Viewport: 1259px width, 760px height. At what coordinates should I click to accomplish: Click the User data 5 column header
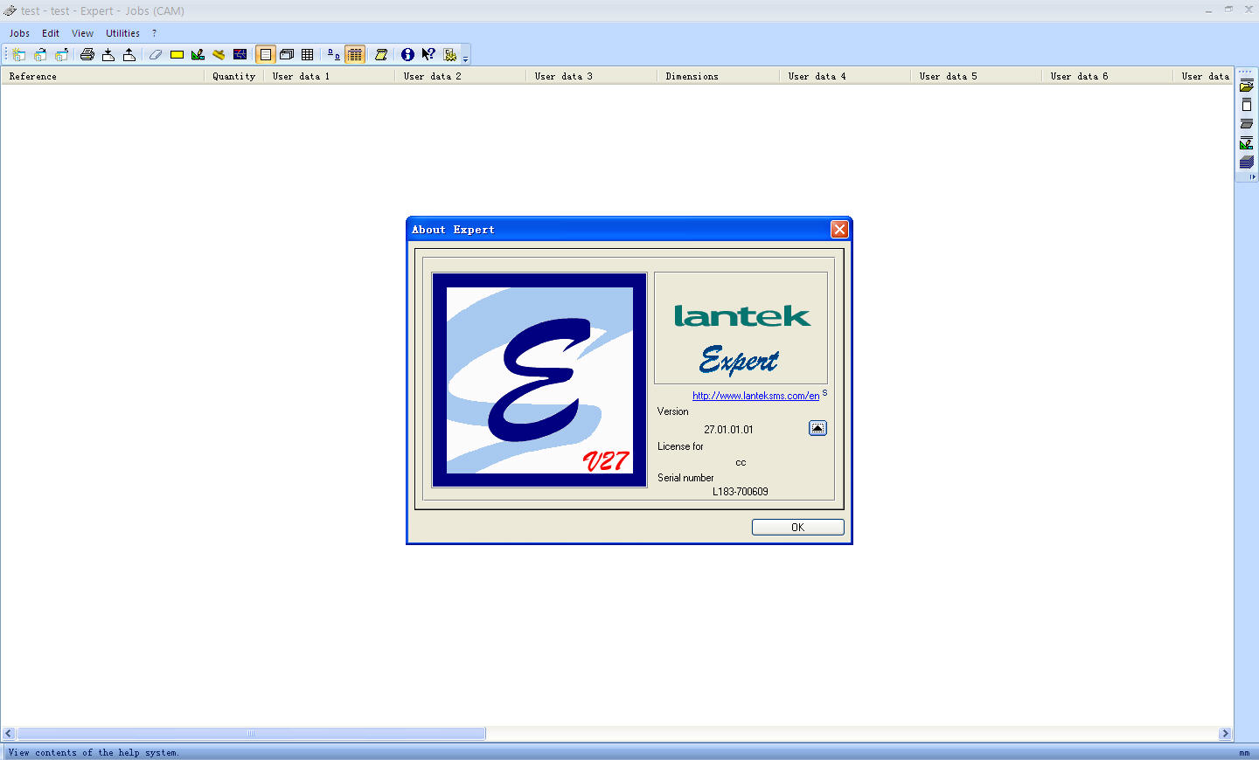click(x=976, y=76)
